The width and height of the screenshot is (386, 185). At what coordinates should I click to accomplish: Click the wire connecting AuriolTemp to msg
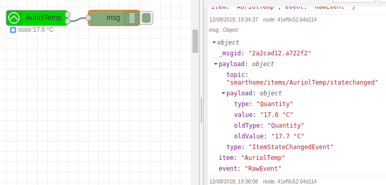(x=78, y=19)
